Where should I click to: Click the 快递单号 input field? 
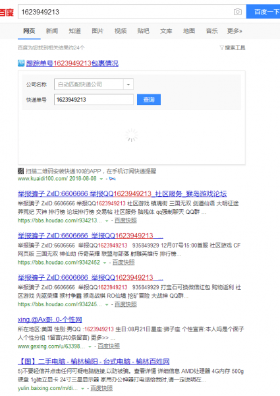(94, 100)
